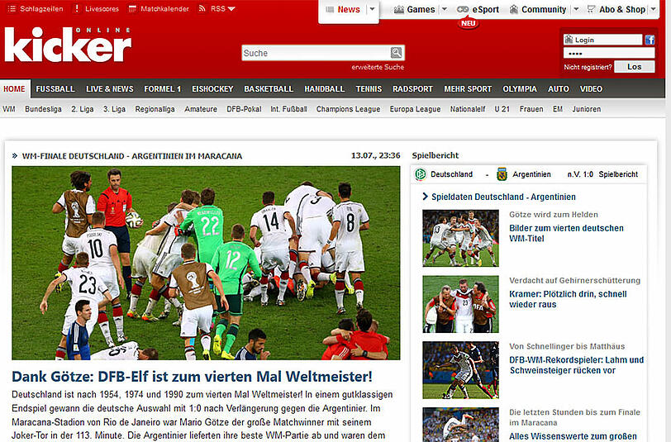Expand the News dropdown arrow
This screenshot has width=671, height=442.
point(373,9)
